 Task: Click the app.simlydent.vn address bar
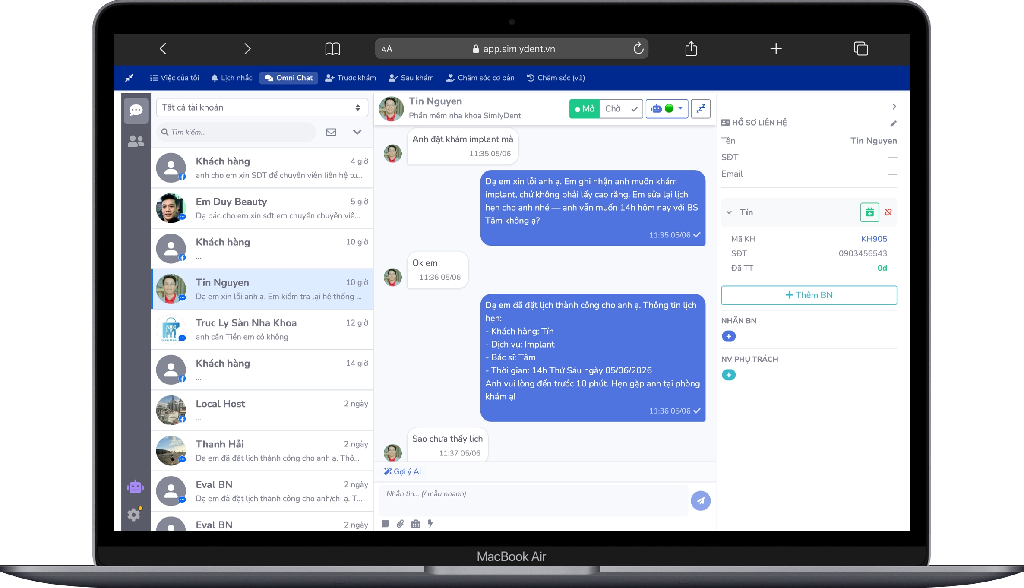click(x=512, y=49)
